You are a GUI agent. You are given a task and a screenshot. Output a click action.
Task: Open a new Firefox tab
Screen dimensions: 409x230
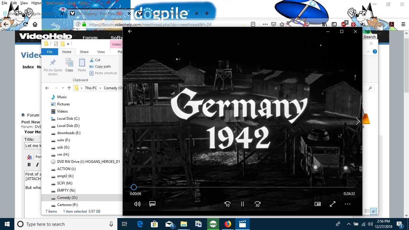207,13
